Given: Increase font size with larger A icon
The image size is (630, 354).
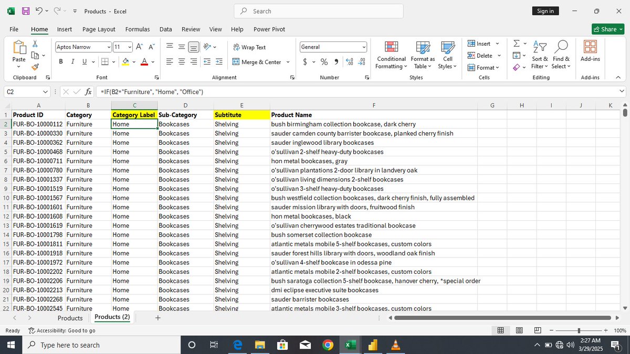Looking at the screenshot, I should (x=140, y=47).
